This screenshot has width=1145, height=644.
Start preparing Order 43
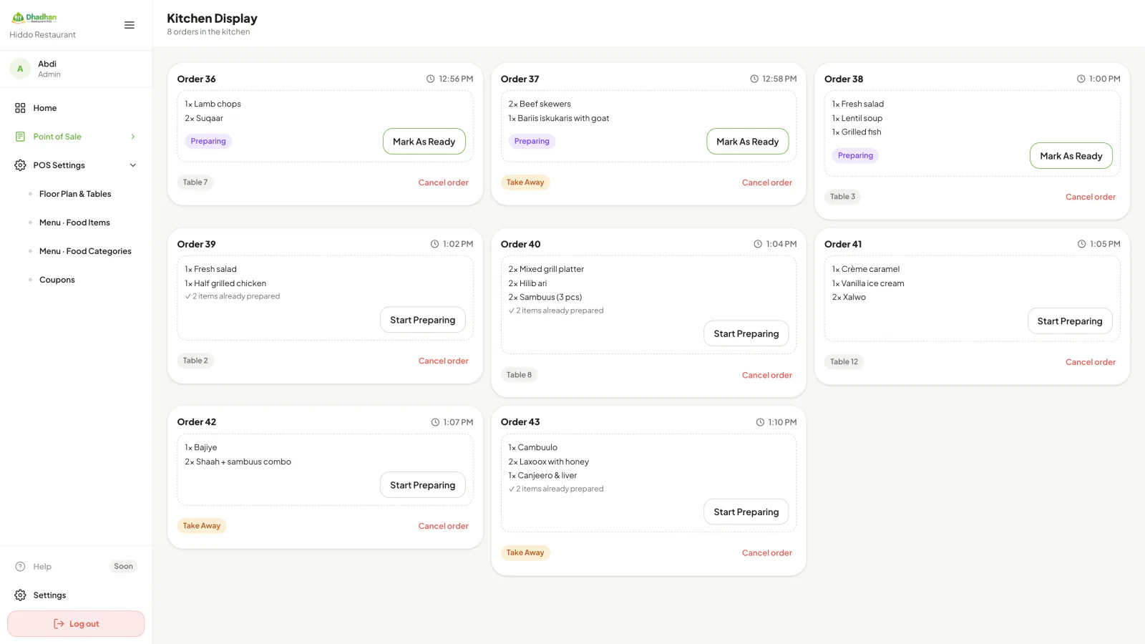[x=746, y=512]
